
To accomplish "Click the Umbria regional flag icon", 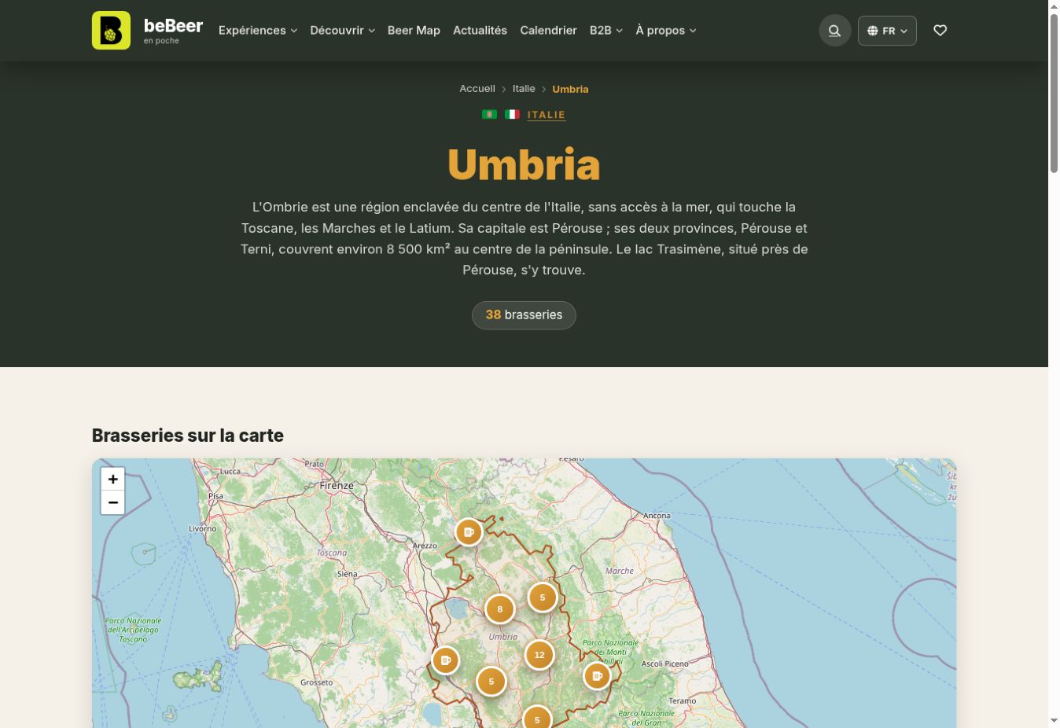I will click(489, 114).
